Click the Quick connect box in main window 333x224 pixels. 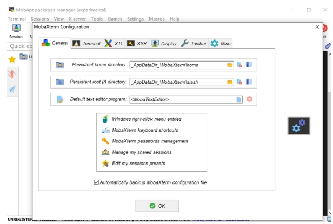click(x=21, y=46)
